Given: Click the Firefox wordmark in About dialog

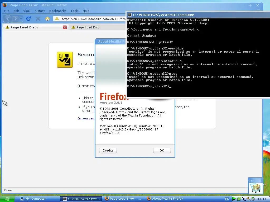Looking at the screenshot, I should (114, 96).
